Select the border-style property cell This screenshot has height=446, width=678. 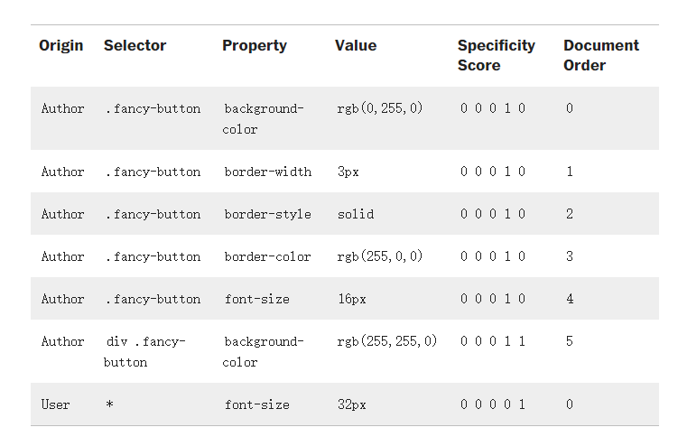coord(267,214)
